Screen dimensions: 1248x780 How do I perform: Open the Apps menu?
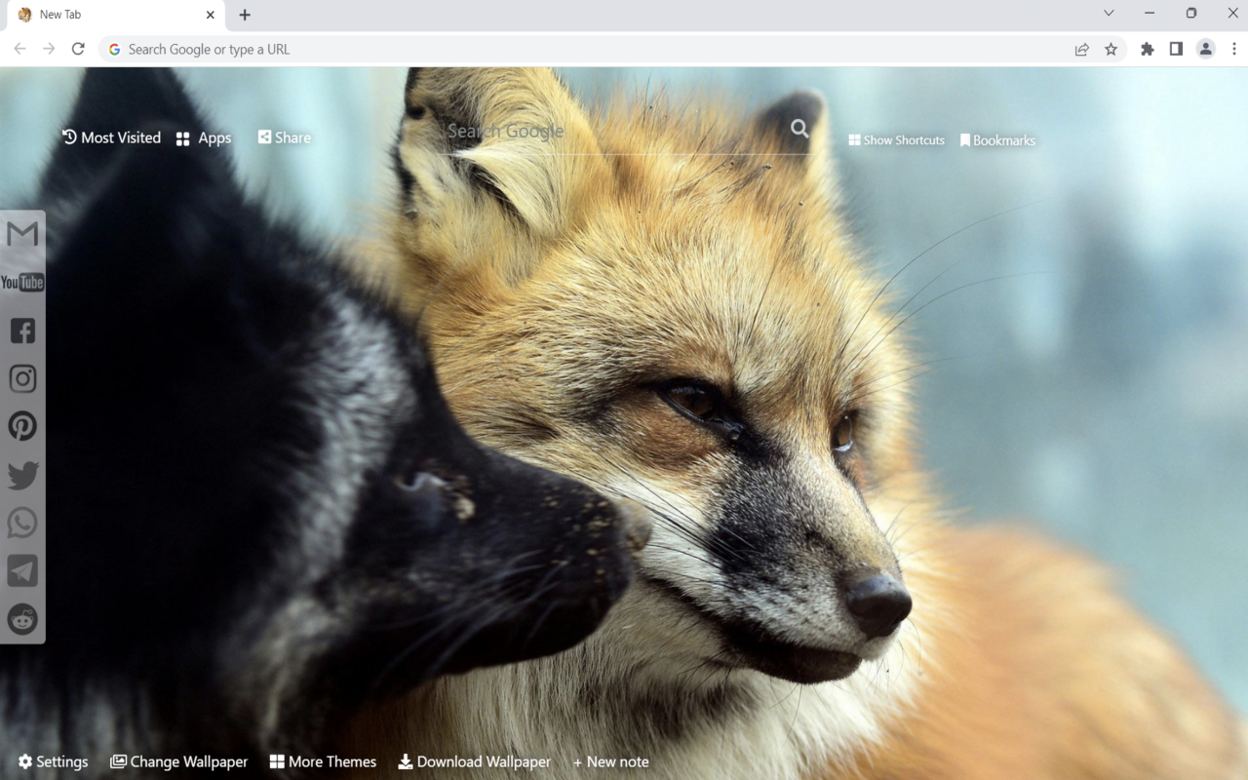(x=204, y=138)
